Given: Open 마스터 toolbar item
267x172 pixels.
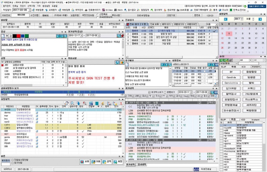Looking at the screenshot, I should click(223, 10).
